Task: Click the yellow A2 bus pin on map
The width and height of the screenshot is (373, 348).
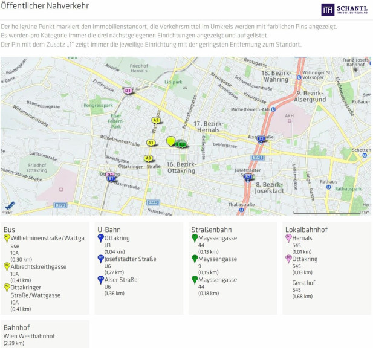Action: [156, 120]
